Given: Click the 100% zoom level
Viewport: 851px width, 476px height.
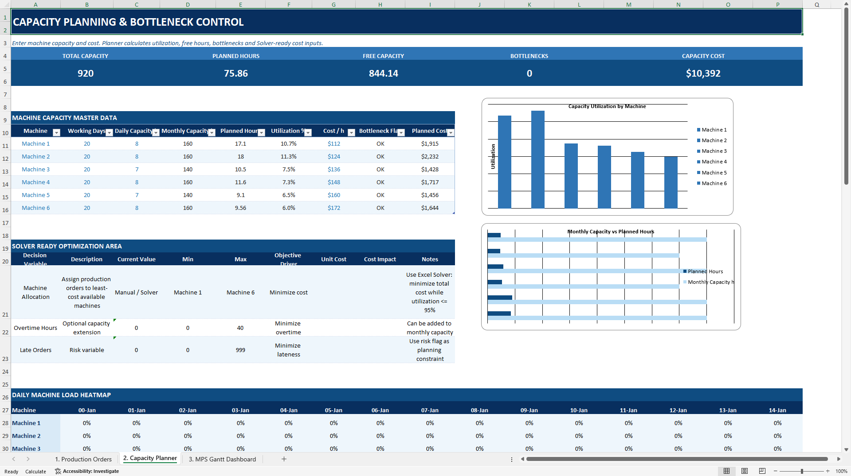Looking at the screenshot, I should (841, 471).
